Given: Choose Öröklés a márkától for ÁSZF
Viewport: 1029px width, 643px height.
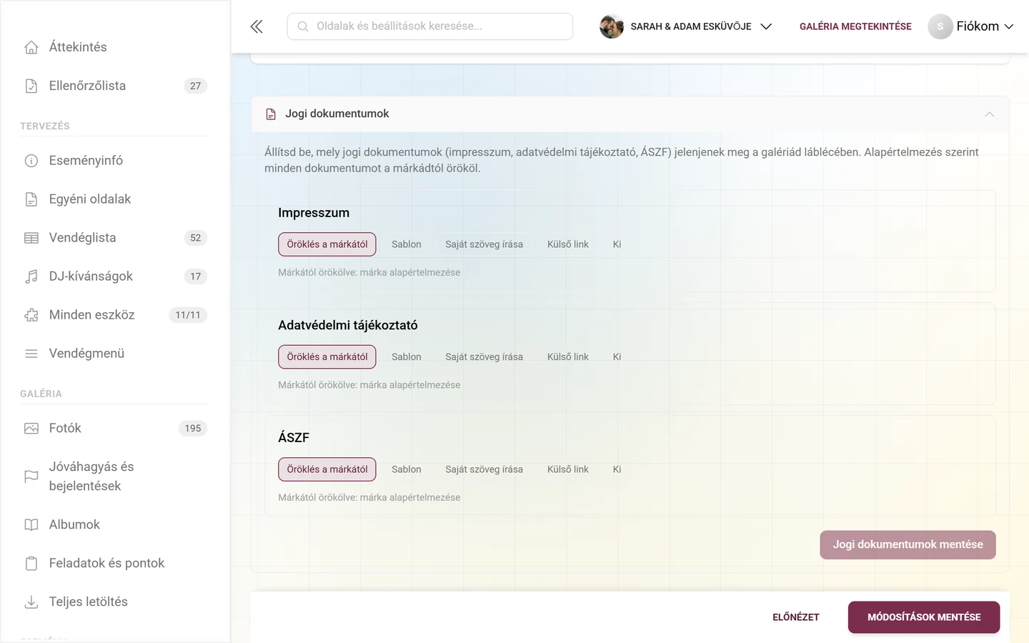Looking at the screenshot, I should (x=327, y=469).
